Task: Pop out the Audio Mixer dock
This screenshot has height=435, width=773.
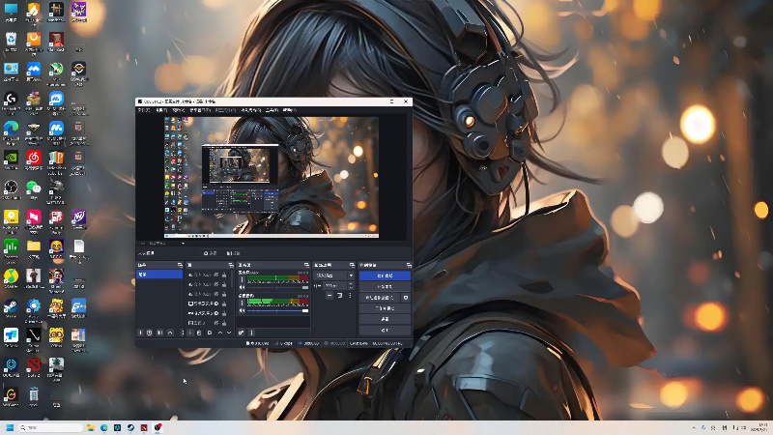Action: pos(306,265)
